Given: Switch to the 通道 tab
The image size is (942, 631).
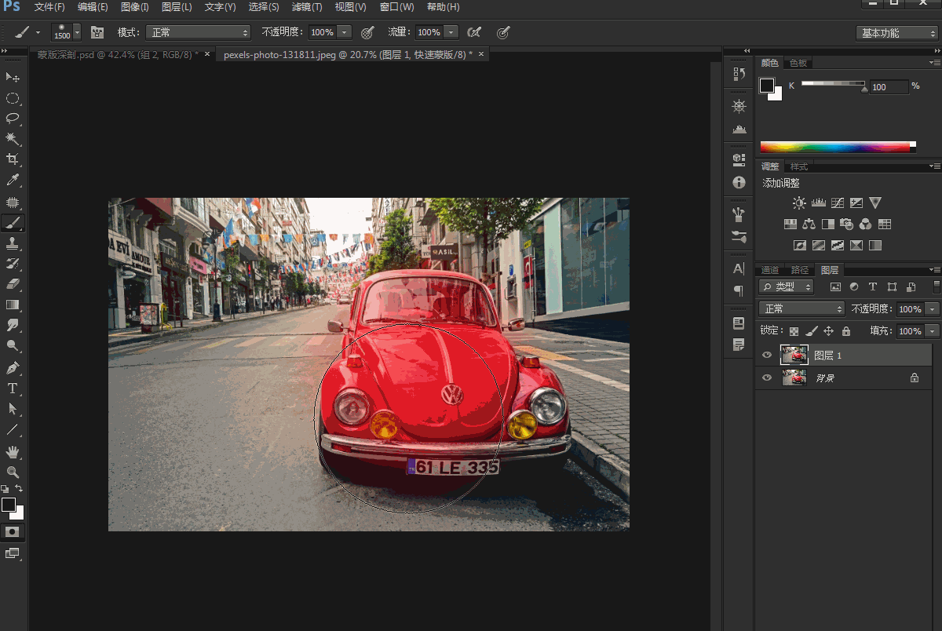Looking at the screenshot, I should [x=770, y=270].
